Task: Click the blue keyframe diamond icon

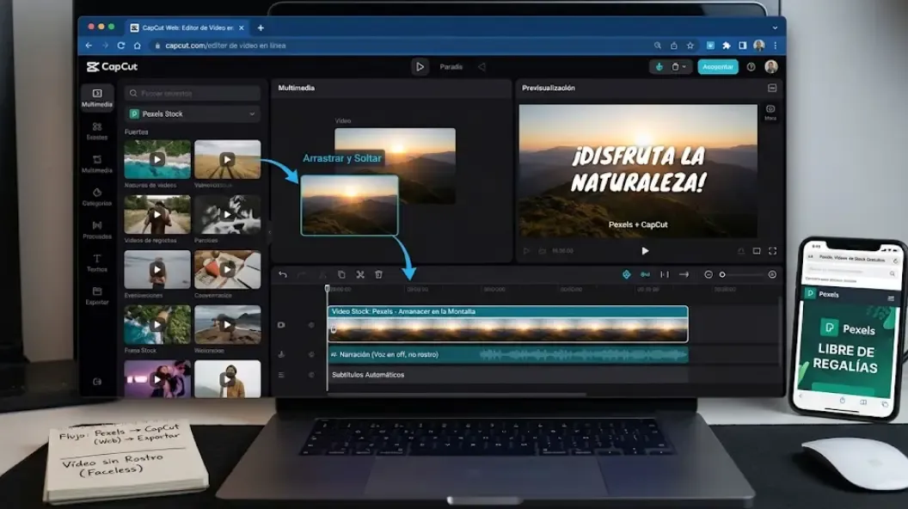Action: [x=626, y=274]
